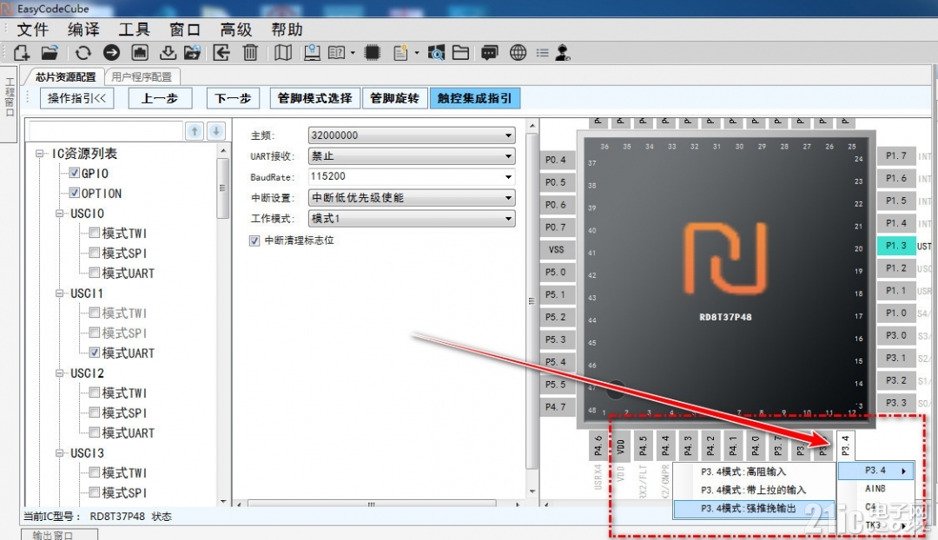The image size is (938, 540).
Task: Click the open-book help toolbar icon
Action: (x=337, y=53)
